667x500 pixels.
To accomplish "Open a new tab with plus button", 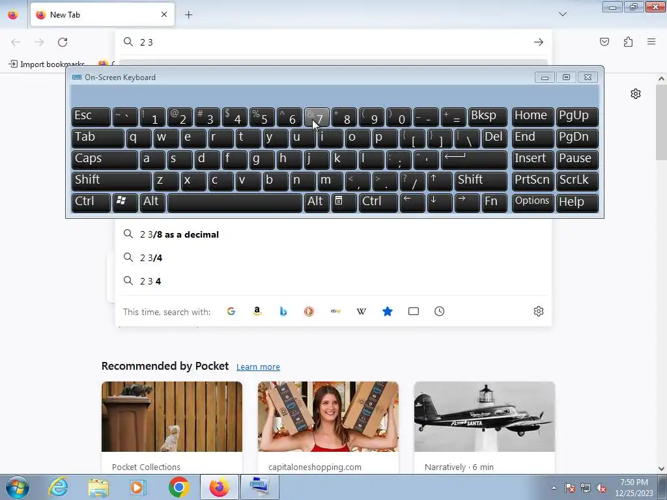I will pyautogui.click(x=188, y=15).
